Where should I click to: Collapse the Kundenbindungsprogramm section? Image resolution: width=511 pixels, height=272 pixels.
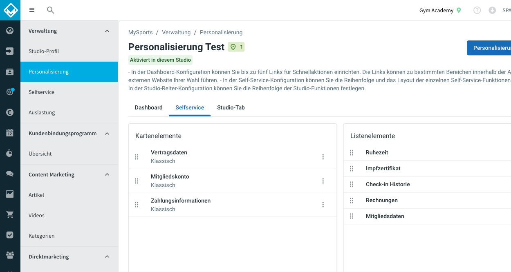(x=107, y=134)
